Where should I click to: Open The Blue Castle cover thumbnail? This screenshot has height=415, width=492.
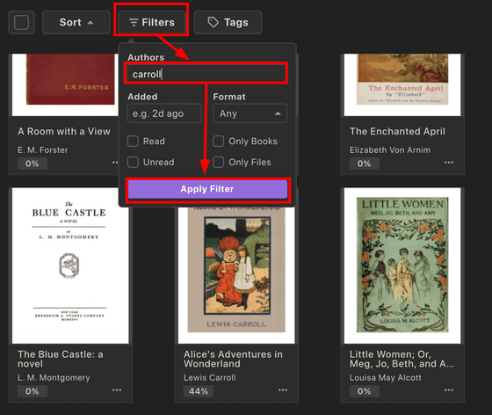[x=70, y=266]
